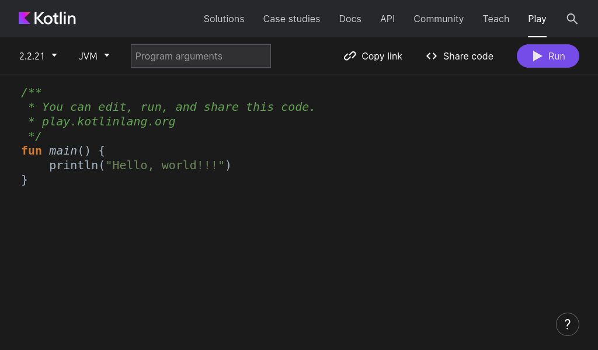The width and height of the screenshot is (598, 350).
Task: Open the JVM platform dropdown
Action: click(x=93, y=56)
